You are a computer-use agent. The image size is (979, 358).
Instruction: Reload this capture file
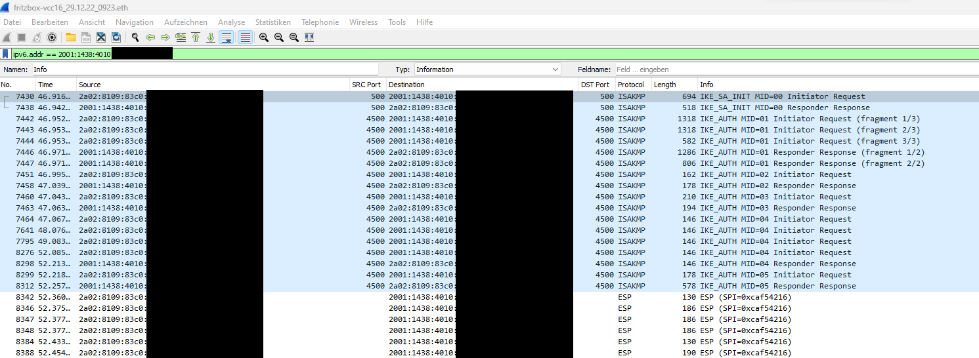116,37
